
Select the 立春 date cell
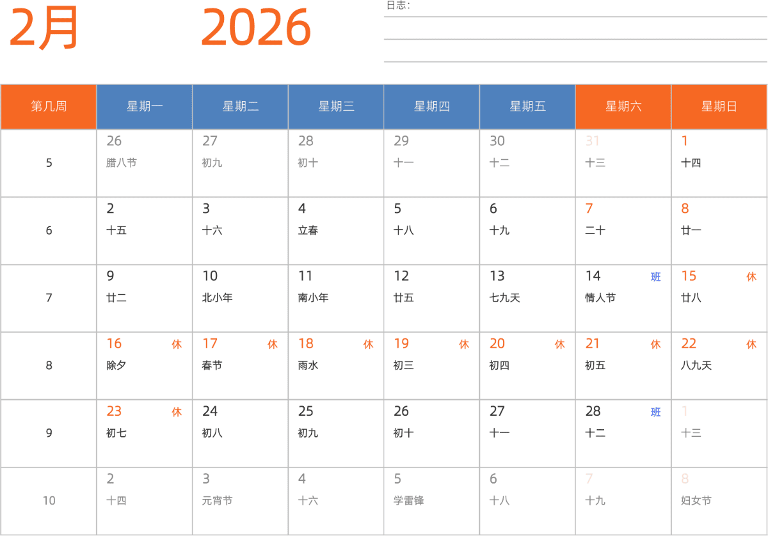pyautogui.click(x=336, y=231)
